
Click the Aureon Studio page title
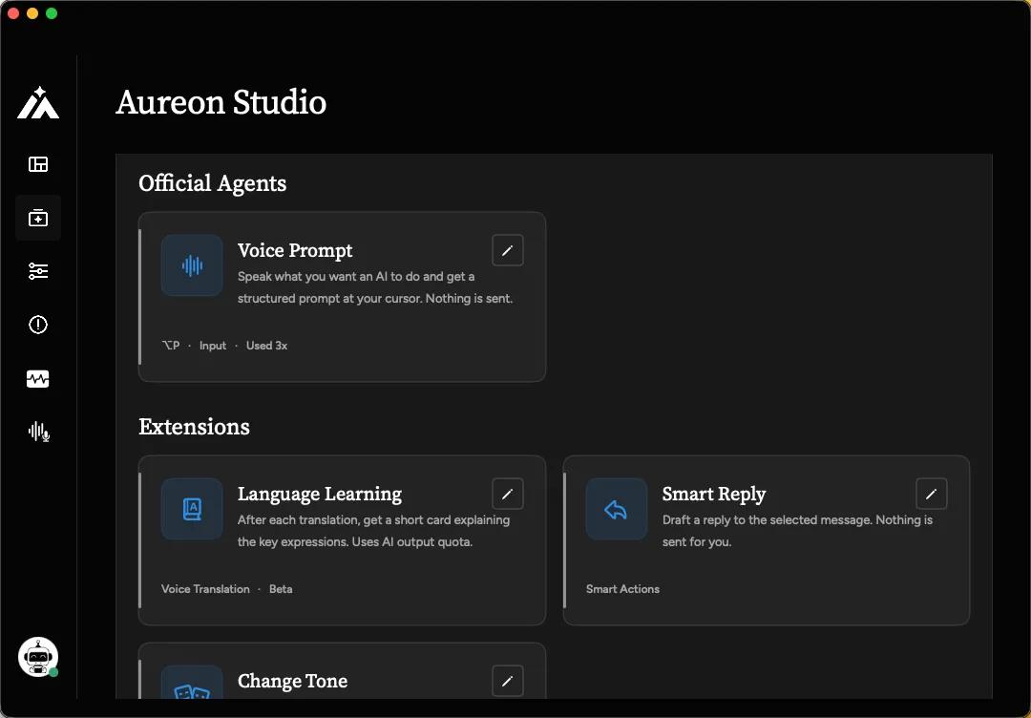tap(221, 102)
